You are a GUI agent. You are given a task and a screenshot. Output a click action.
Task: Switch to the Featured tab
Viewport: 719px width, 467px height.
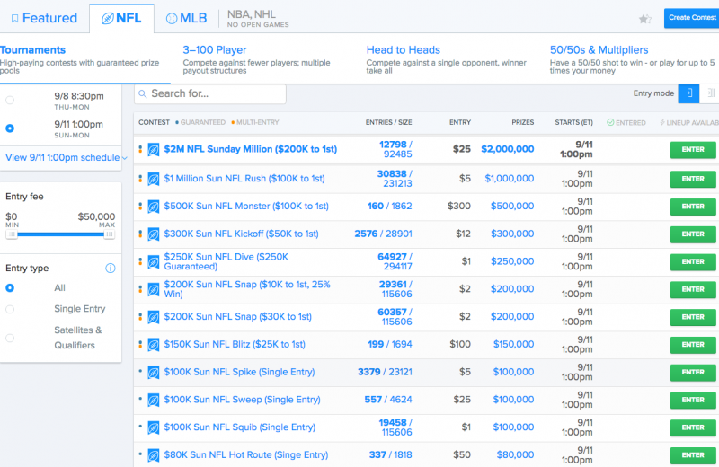(43, 18)
